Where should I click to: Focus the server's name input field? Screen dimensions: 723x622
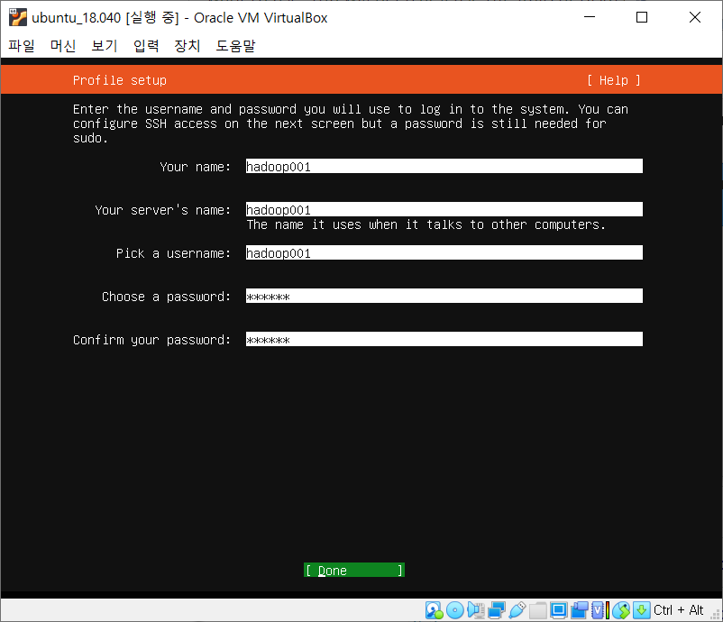[x=444, y=209]
